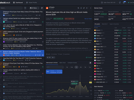Add a new watchlist with plus icon
Viewport: 134px width, 100px height.
point(132,24)
